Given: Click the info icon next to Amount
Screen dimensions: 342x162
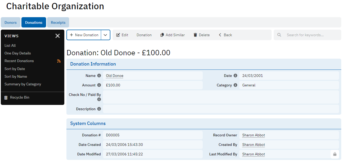Looking at the screenshot, I should pos(99,85).
